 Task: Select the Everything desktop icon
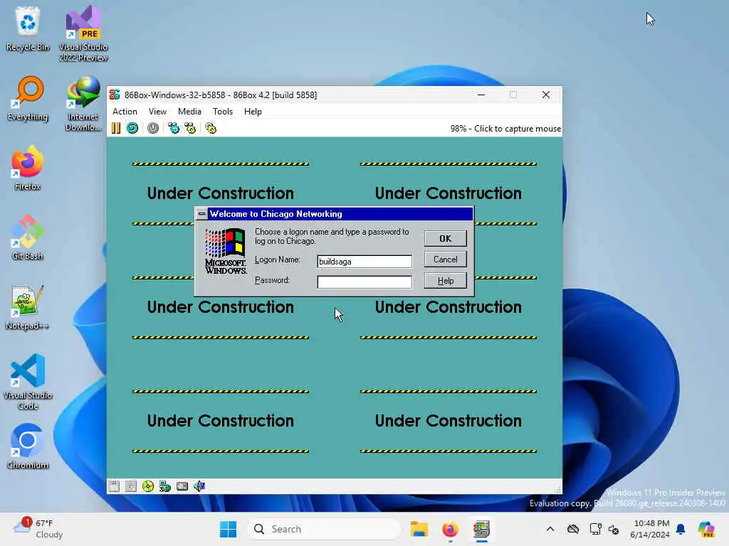point(28,98)
